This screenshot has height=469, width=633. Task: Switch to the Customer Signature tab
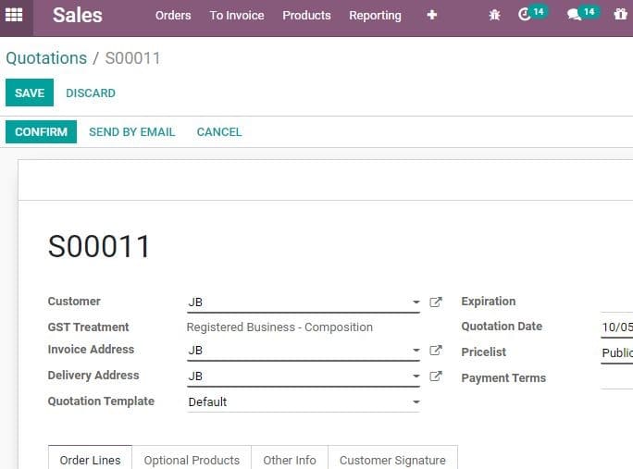pyautogui.click(x=392, y=460)
